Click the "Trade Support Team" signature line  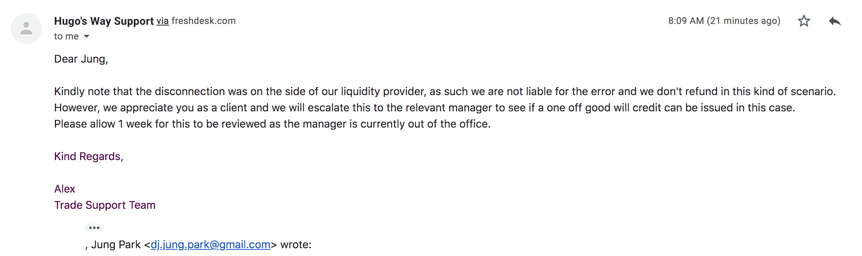pyautogui.click(x=105, y=205)
